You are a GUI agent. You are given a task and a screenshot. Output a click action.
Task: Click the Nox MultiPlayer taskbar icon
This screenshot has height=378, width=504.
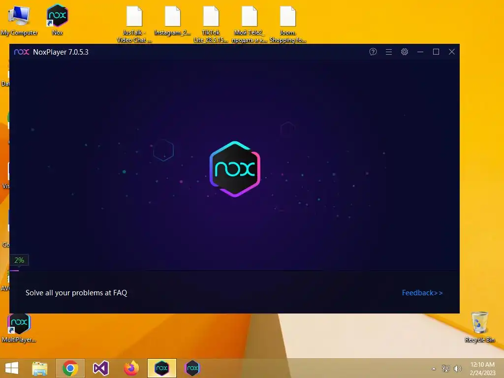192,368
